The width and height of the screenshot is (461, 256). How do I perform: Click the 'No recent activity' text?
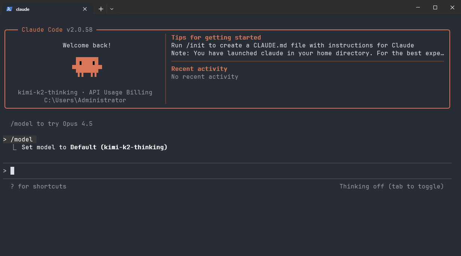coord(205,77)
